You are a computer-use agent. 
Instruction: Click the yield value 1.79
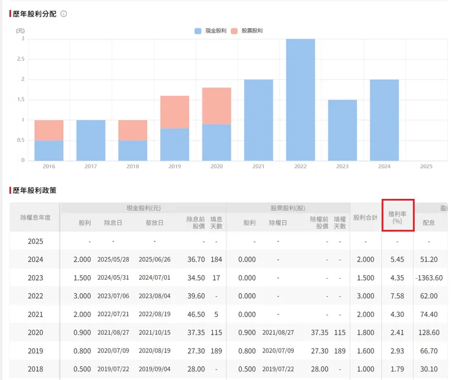pos(398,369)
